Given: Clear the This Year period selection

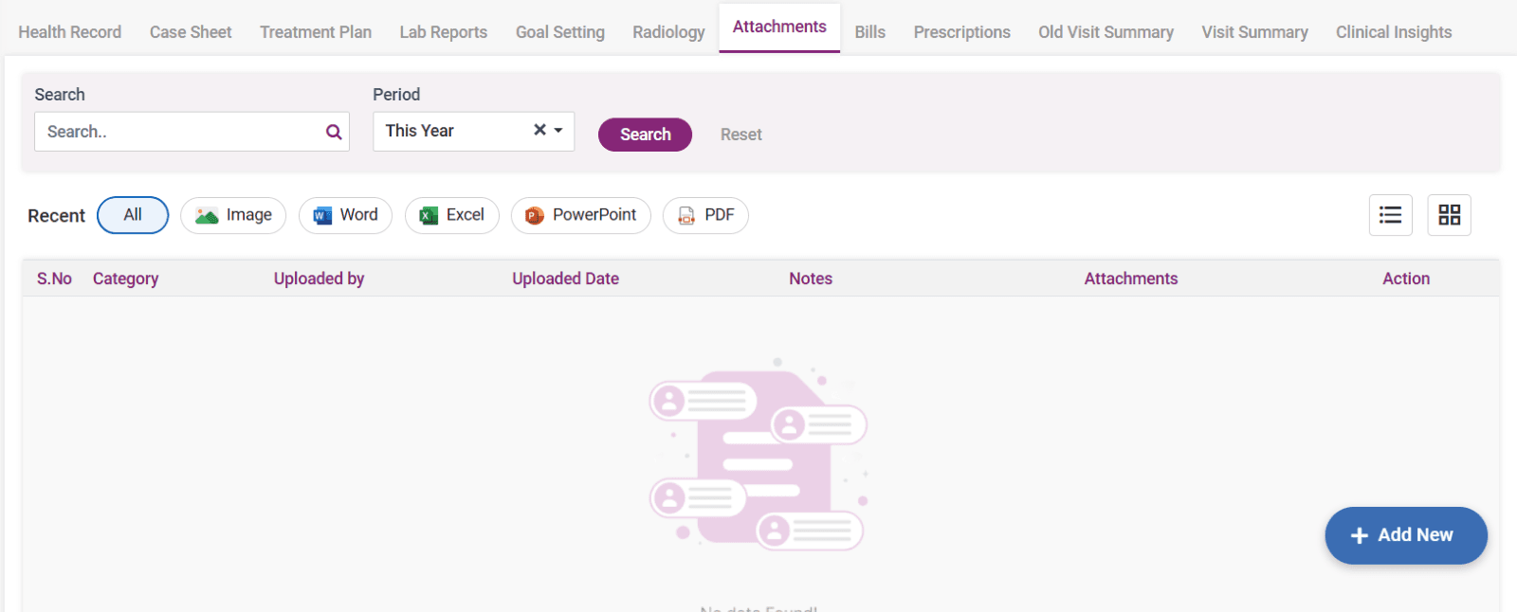Looking at the screenshot, I should [x=539, y=130].
